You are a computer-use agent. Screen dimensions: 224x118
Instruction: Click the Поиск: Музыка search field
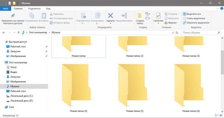pyautogui.click(x=201, y=33)
